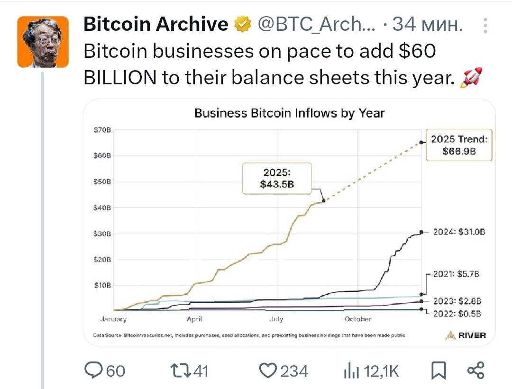The height and width of the screenshot is (389, 512).
Task: Bookmark this tweet
Action: tap(439, 371)
